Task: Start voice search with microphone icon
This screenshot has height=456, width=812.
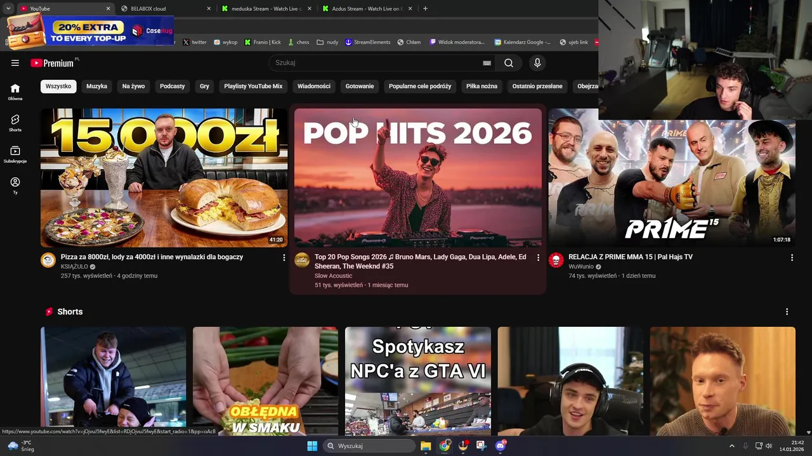Action: (537, 63)
